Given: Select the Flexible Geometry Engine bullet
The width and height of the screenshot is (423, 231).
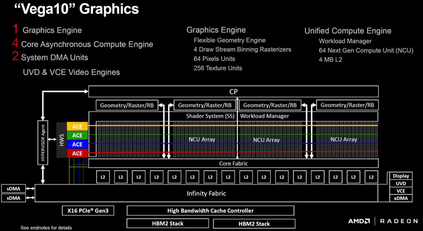Looking at the screenshot, I should pos(229,40).
